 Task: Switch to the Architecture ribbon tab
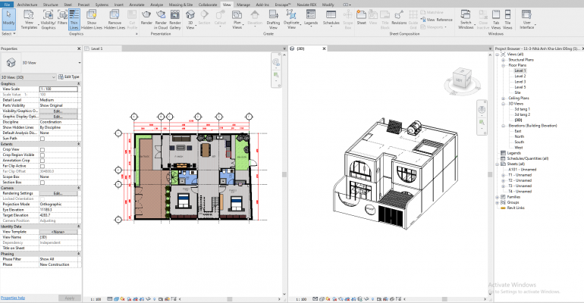tap(27, 4)
